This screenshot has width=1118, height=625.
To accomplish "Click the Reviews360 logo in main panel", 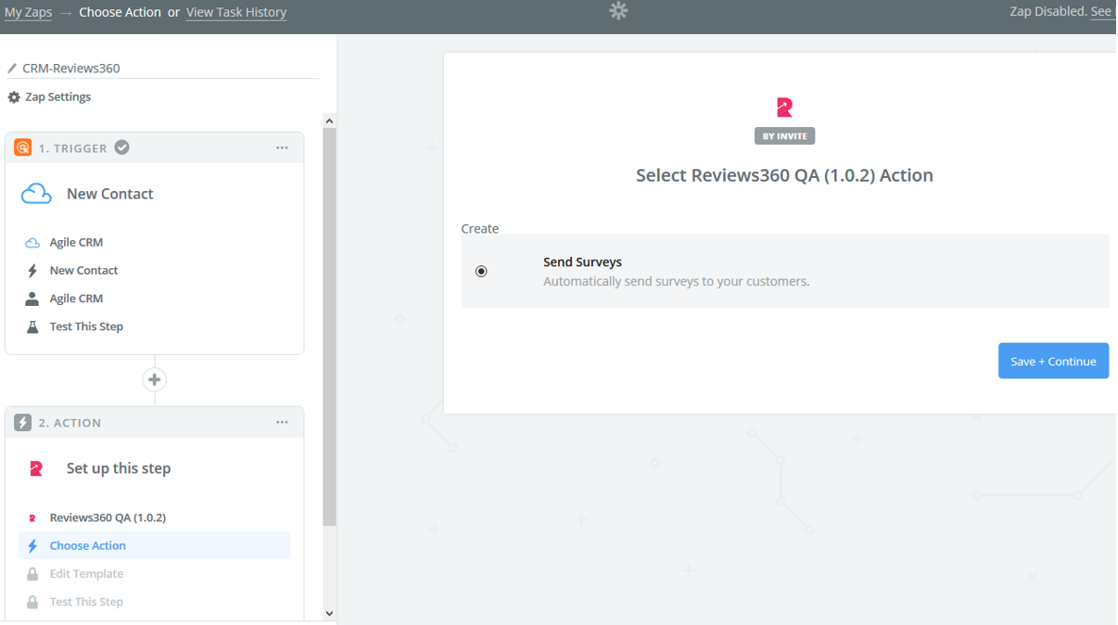I will [x=784, y=107].
